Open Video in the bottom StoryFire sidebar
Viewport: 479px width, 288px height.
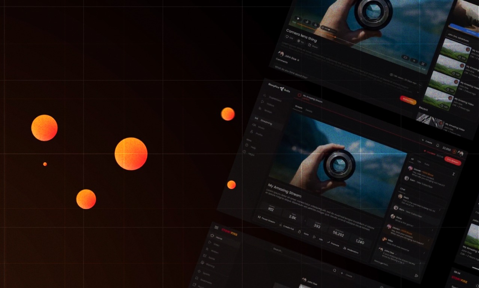tap(214, 243)
